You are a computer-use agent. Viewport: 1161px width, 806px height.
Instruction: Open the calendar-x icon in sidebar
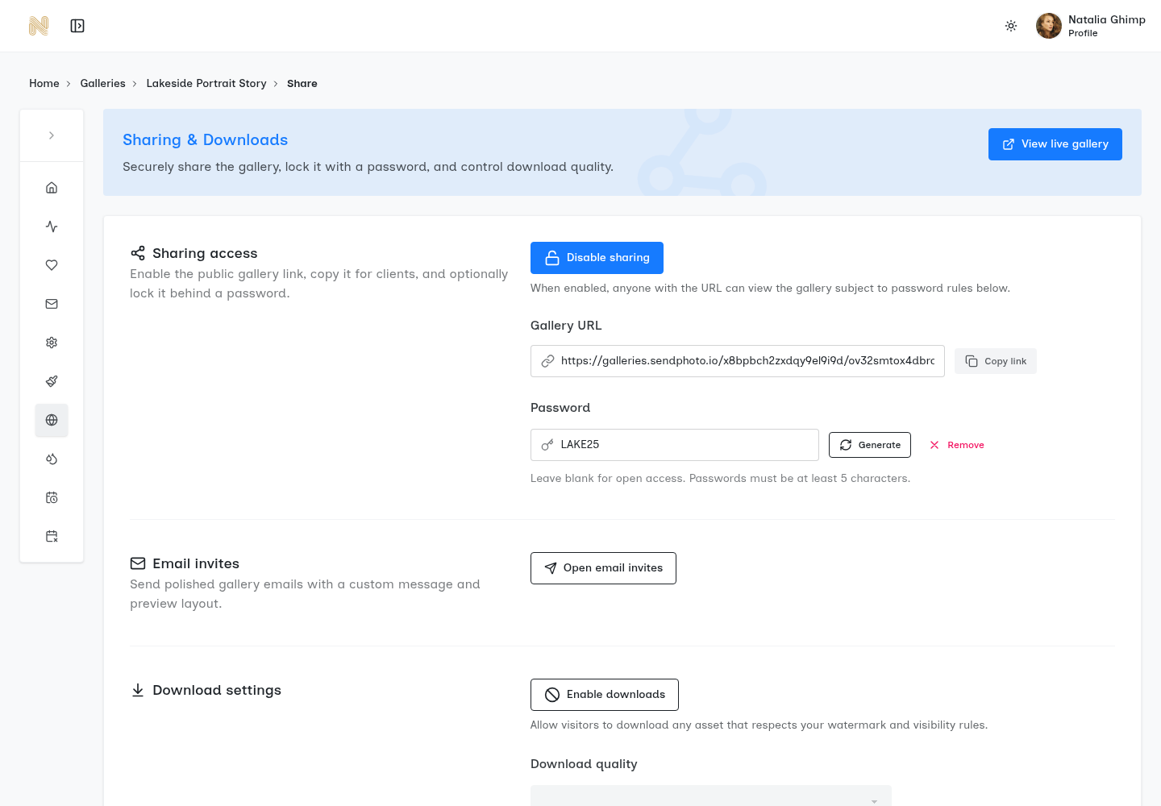pyautogui.click(x=52, y=536)
